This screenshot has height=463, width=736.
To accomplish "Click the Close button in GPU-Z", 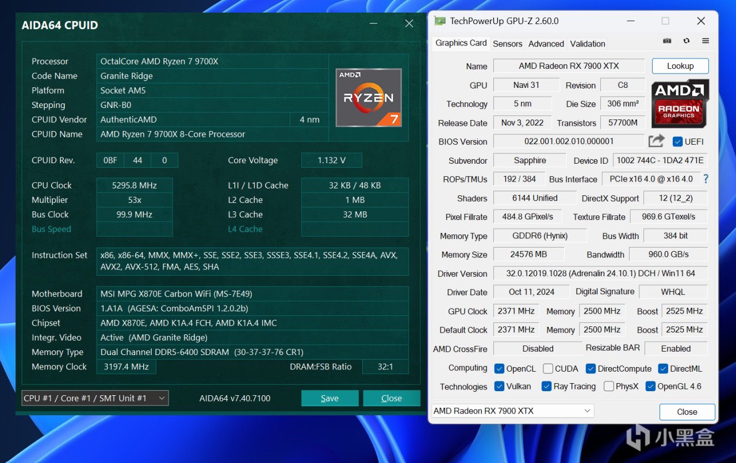I will point(687,412).
